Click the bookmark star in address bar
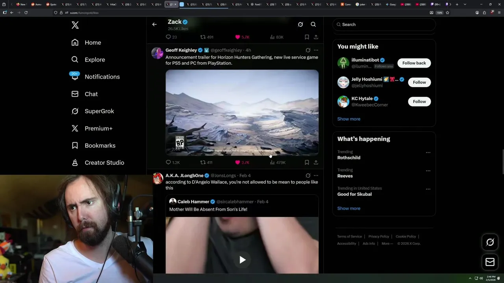 coord(447,13)
